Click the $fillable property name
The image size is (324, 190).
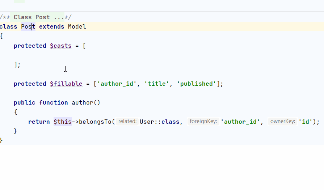(66, 84)
